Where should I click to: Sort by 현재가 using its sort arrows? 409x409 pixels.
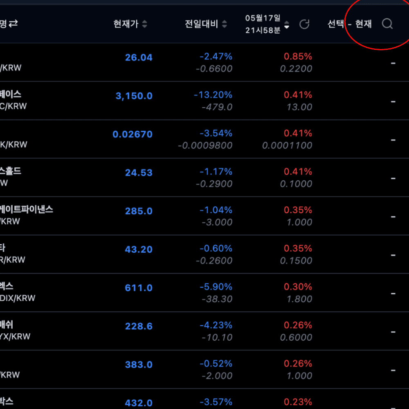[x=144, y=24]
